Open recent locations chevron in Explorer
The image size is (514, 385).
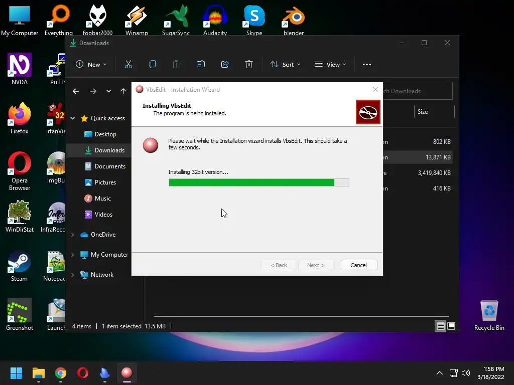[108, 91]
